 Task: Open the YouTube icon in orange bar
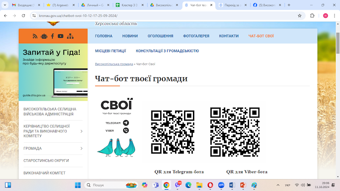click(60, 36)
